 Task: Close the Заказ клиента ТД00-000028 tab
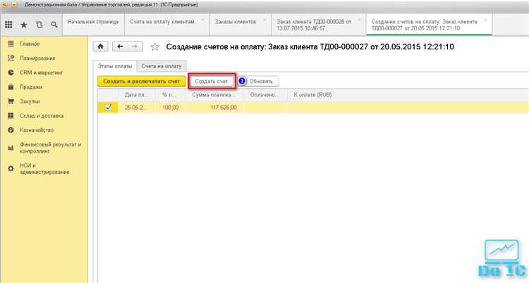(x=359, y=20)
